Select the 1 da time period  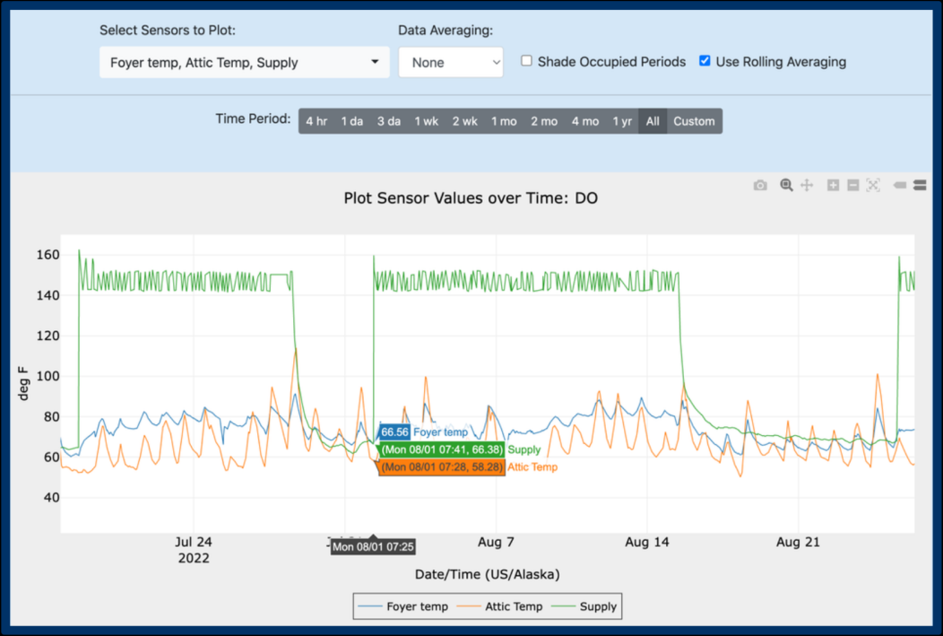tap(351, 121)
